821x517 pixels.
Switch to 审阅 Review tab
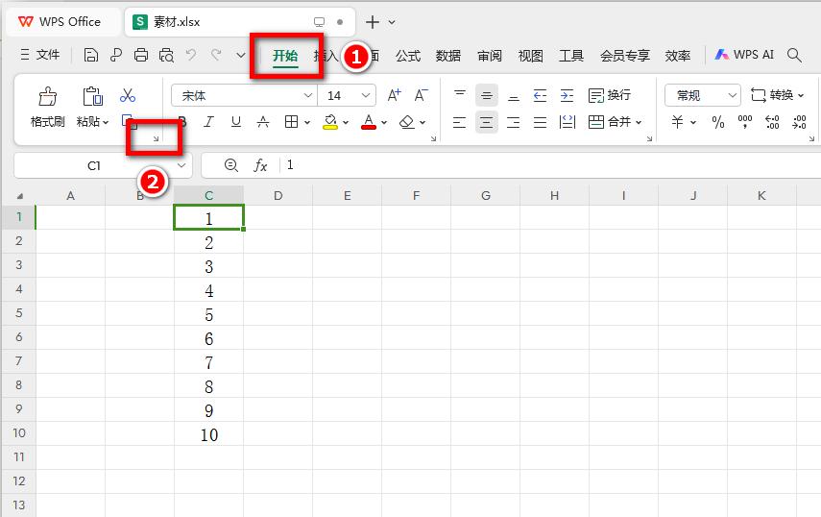pos(490,56)
